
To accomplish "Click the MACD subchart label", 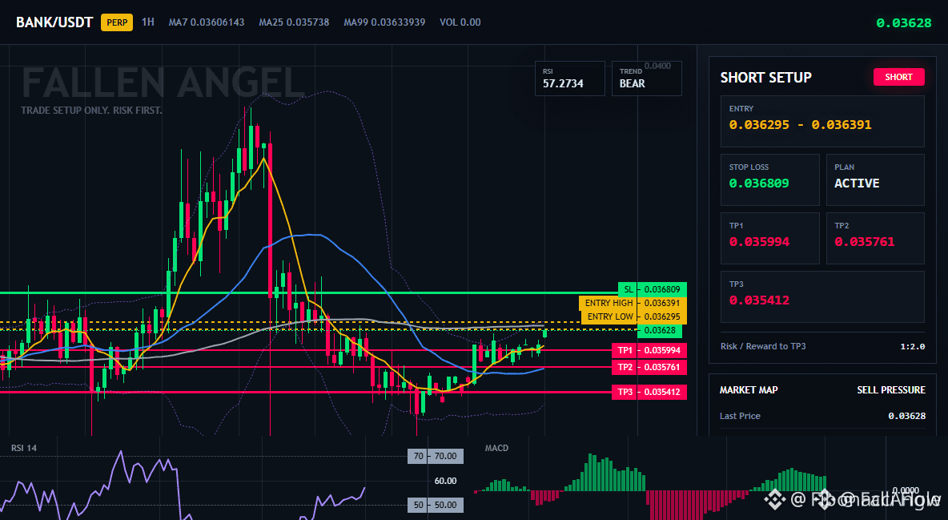I will click(496, 448).
